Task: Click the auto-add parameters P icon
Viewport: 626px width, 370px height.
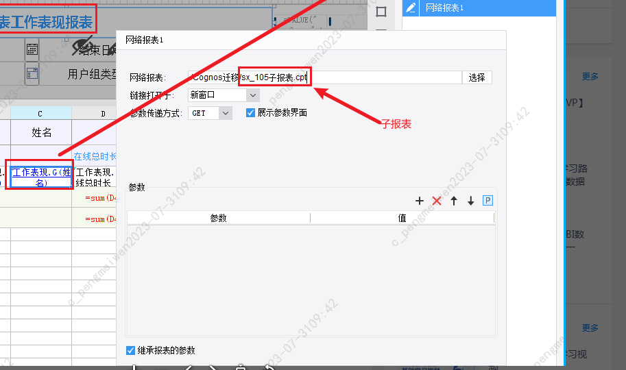Action: (487, 200)
